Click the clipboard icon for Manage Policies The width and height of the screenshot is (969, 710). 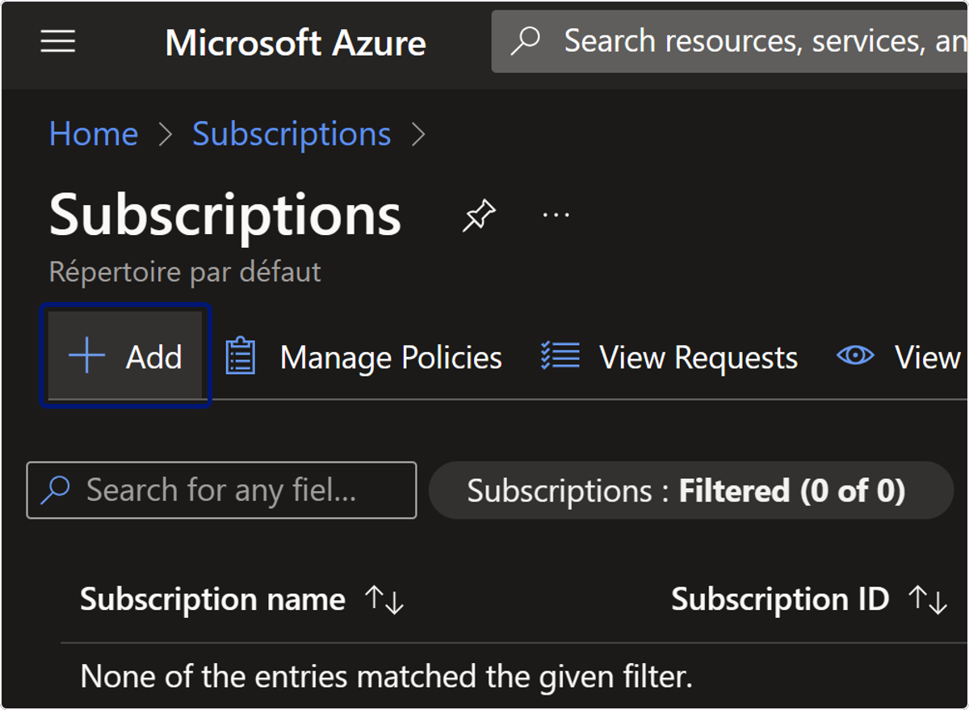coord(240,357)
